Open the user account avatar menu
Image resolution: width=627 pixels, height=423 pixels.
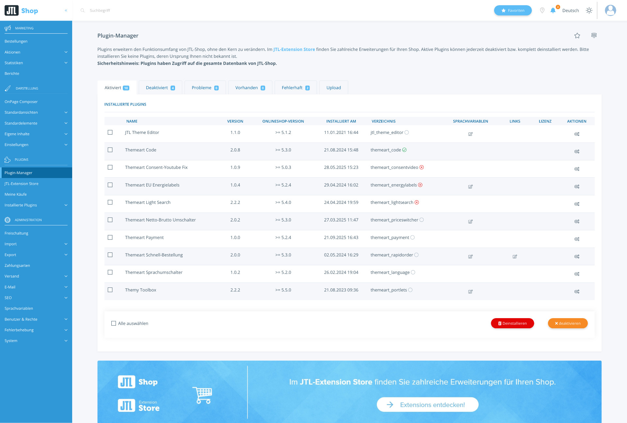click(610, 10)
